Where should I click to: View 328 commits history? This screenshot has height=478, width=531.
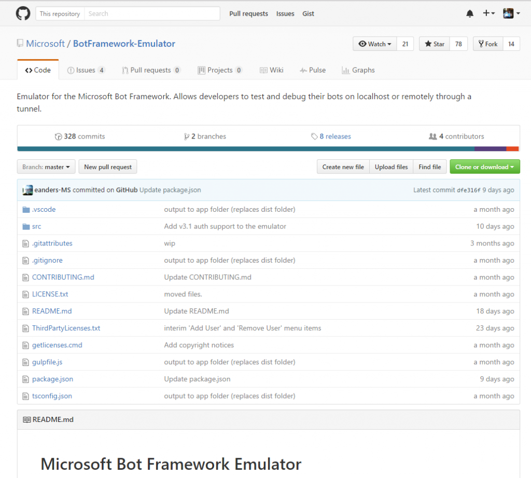[80, 136]
